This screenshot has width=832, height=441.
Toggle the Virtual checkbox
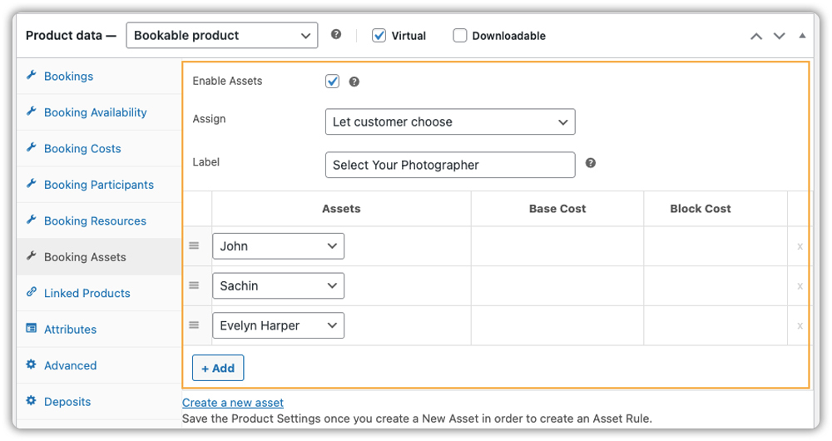[379, 36]
